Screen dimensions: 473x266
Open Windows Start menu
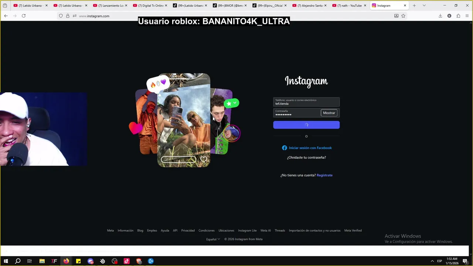6,261
